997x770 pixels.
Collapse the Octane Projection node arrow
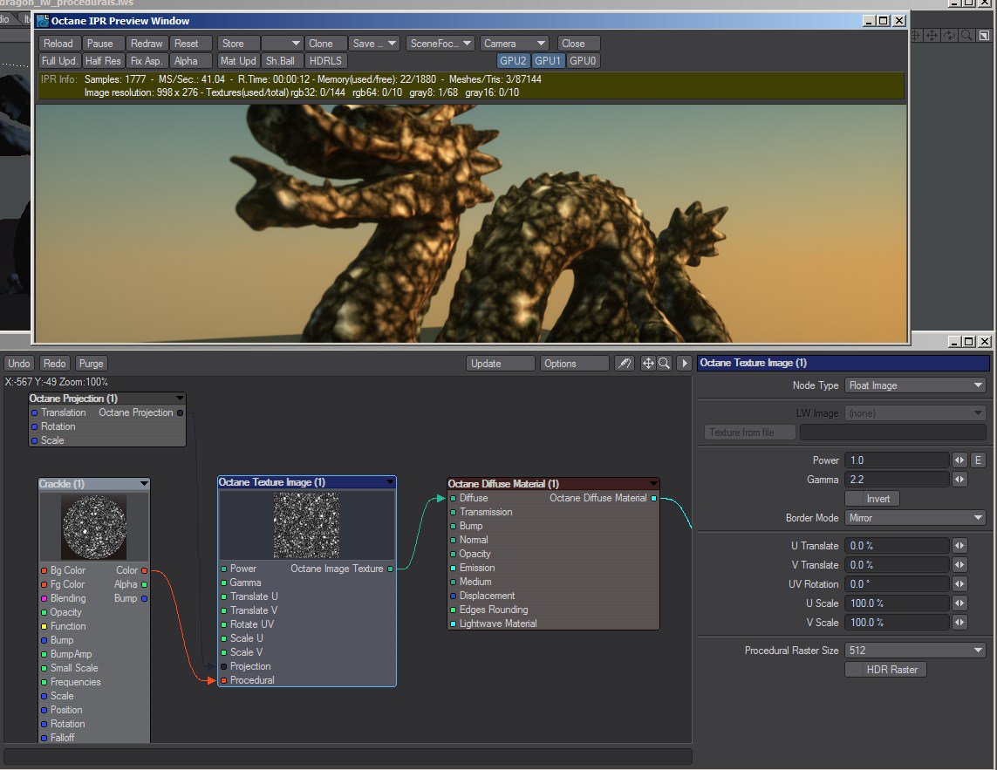pyautogui.click(x=180, y=398)
